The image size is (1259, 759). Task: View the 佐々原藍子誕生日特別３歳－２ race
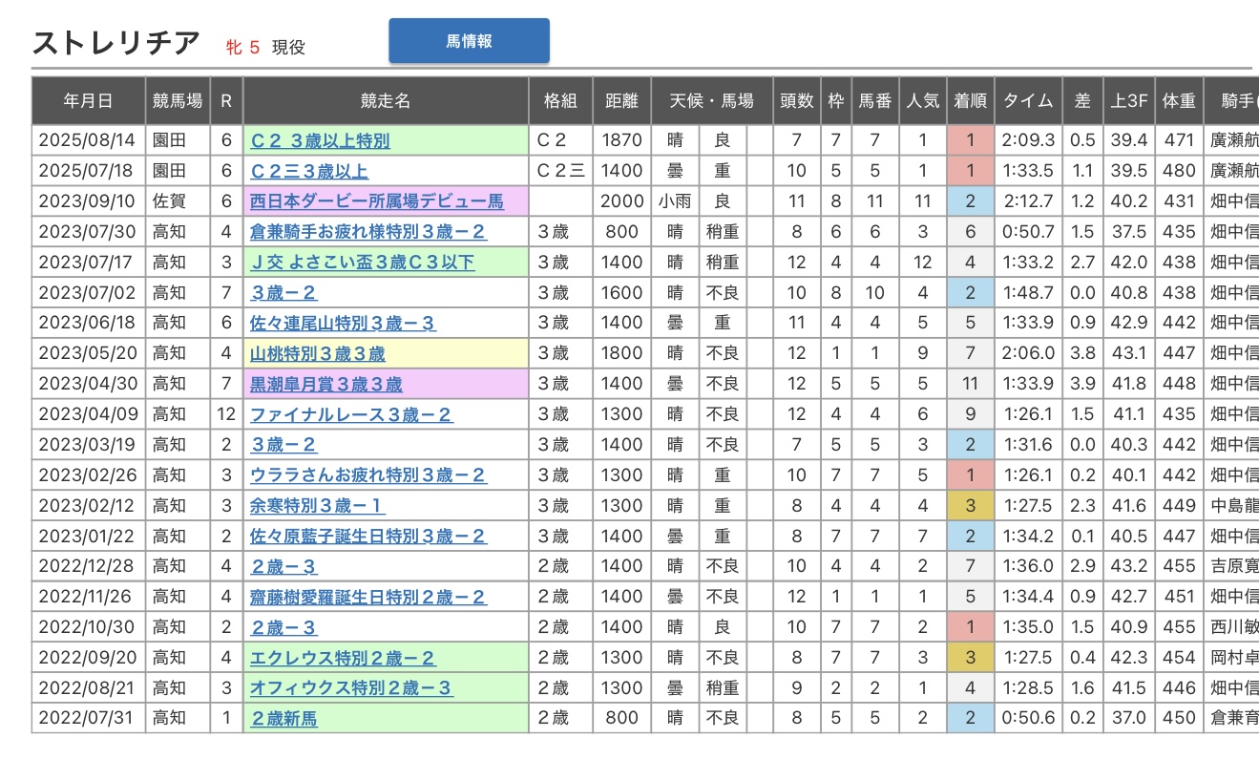tap(367, 537)
